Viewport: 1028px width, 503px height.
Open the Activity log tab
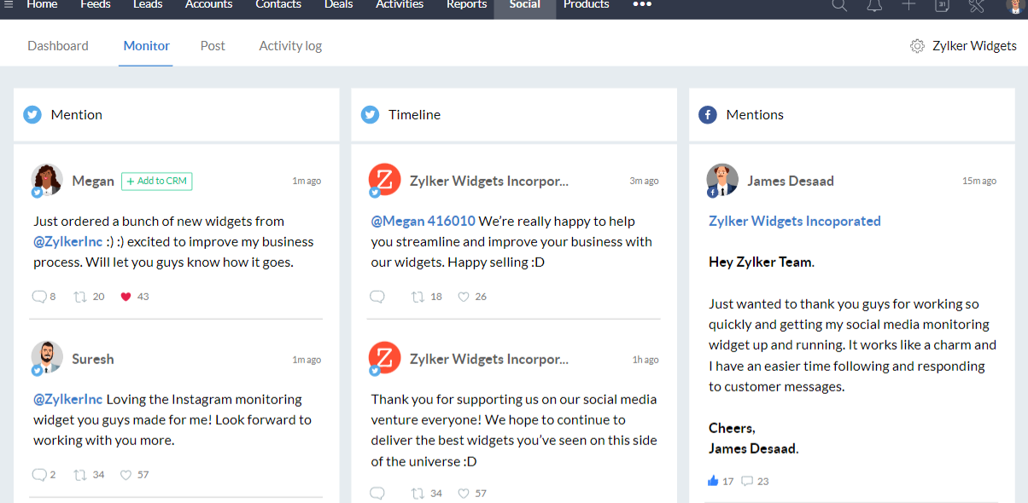[290, 46]
